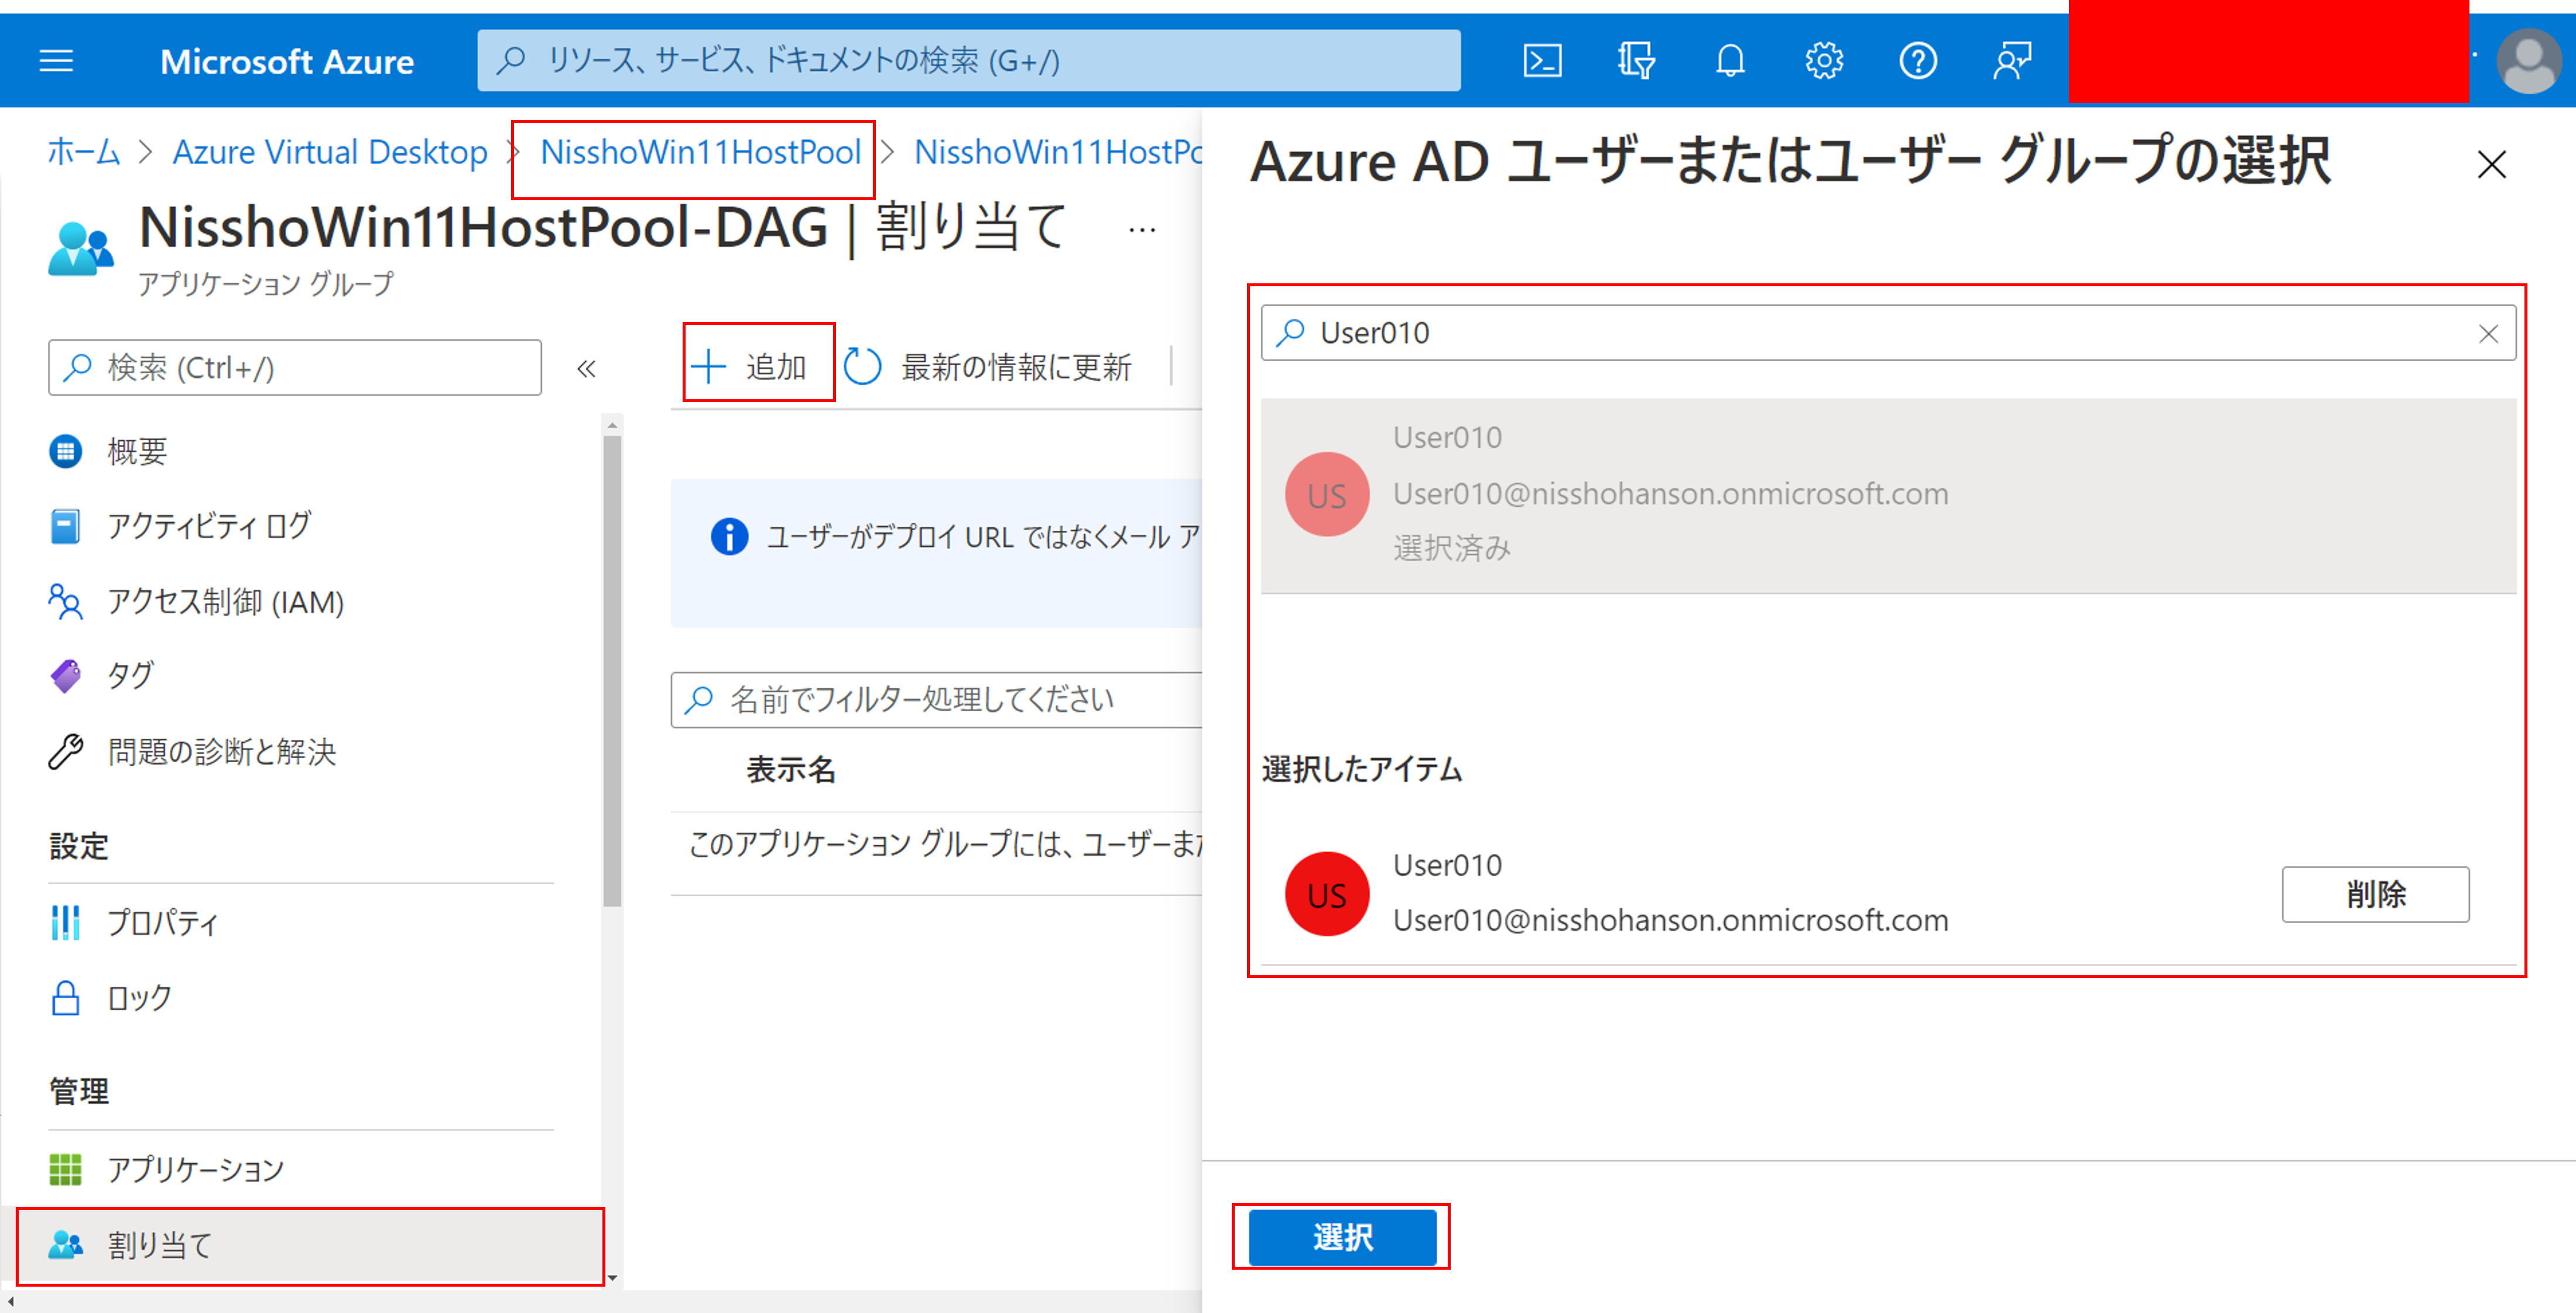
Task: Select the 割り当て menu item
Action: pyautogui.click(x=160, y=1245)
